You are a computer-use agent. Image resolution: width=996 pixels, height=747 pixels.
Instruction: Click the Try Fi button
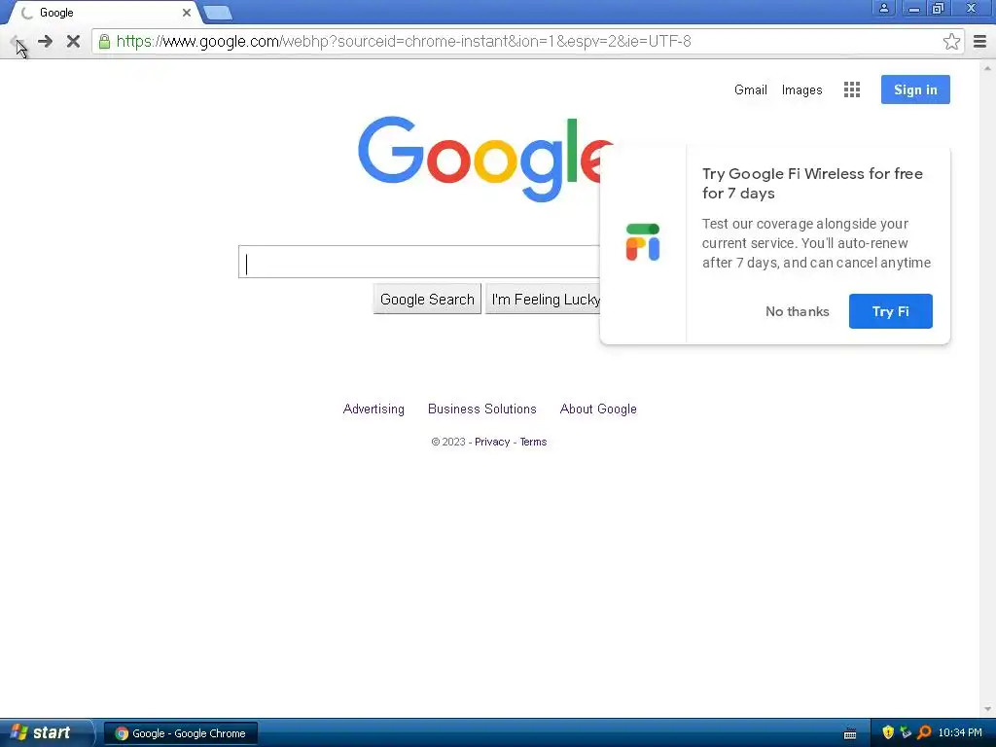[891, 311]
